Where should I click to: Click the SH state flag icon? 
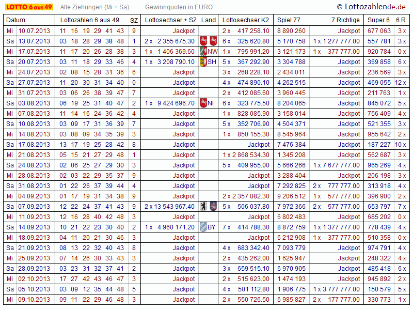pos(203,62)
